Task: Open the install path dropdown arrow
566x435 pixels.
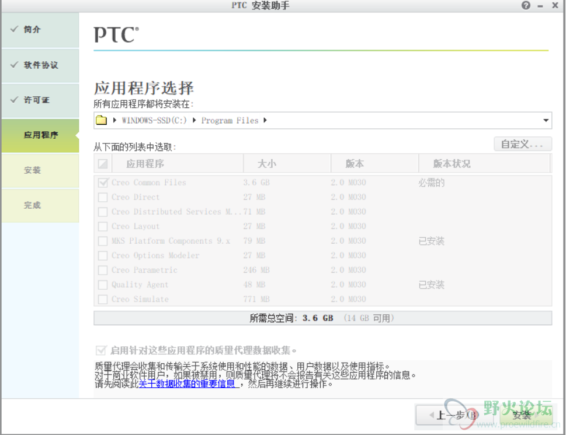Action: (x=546, y=120)
